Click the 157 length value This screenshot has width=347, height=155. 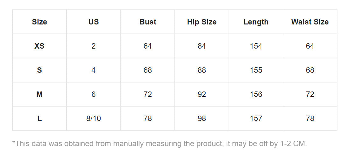(256, 118)
